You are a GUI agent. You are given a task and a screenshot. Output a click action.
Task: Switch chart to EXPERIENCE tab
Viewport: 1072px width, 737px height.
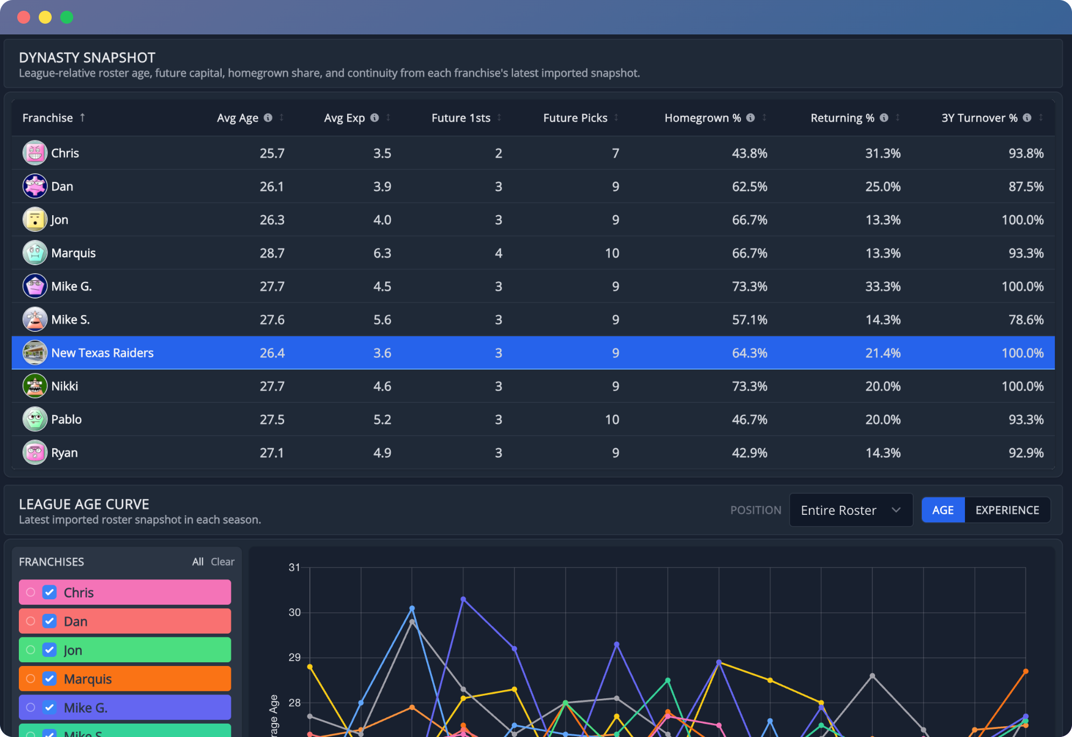tap(1007, 510)
